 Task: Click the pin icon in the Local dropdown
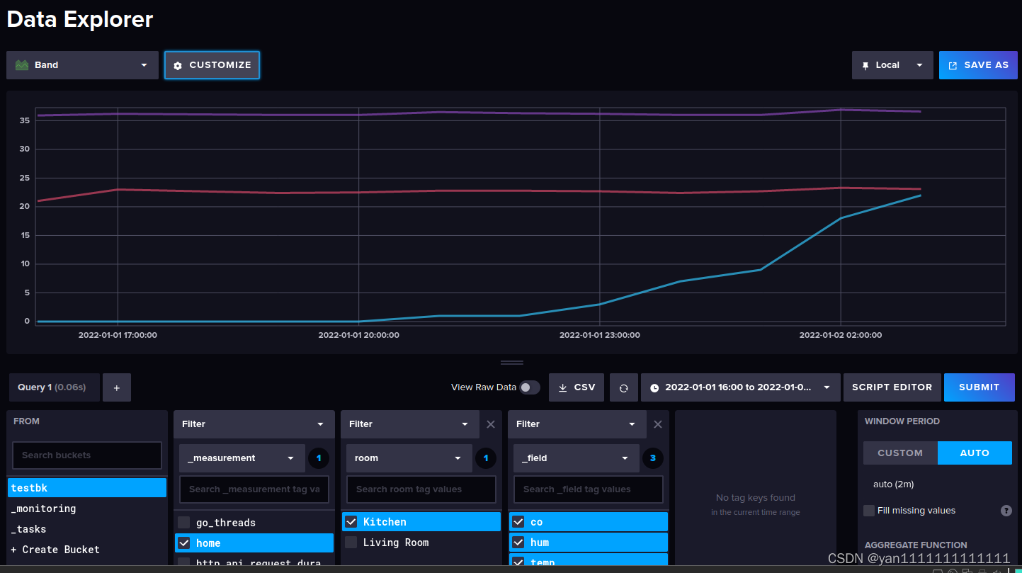tap(865, 64)
